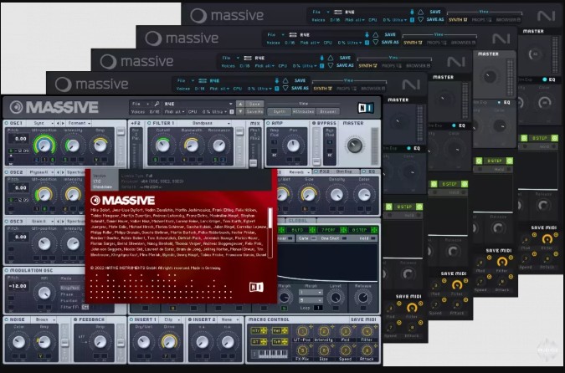Click the Modulation OSC pitch -12.00 field
565x373 pixels.
coord(19,286)
